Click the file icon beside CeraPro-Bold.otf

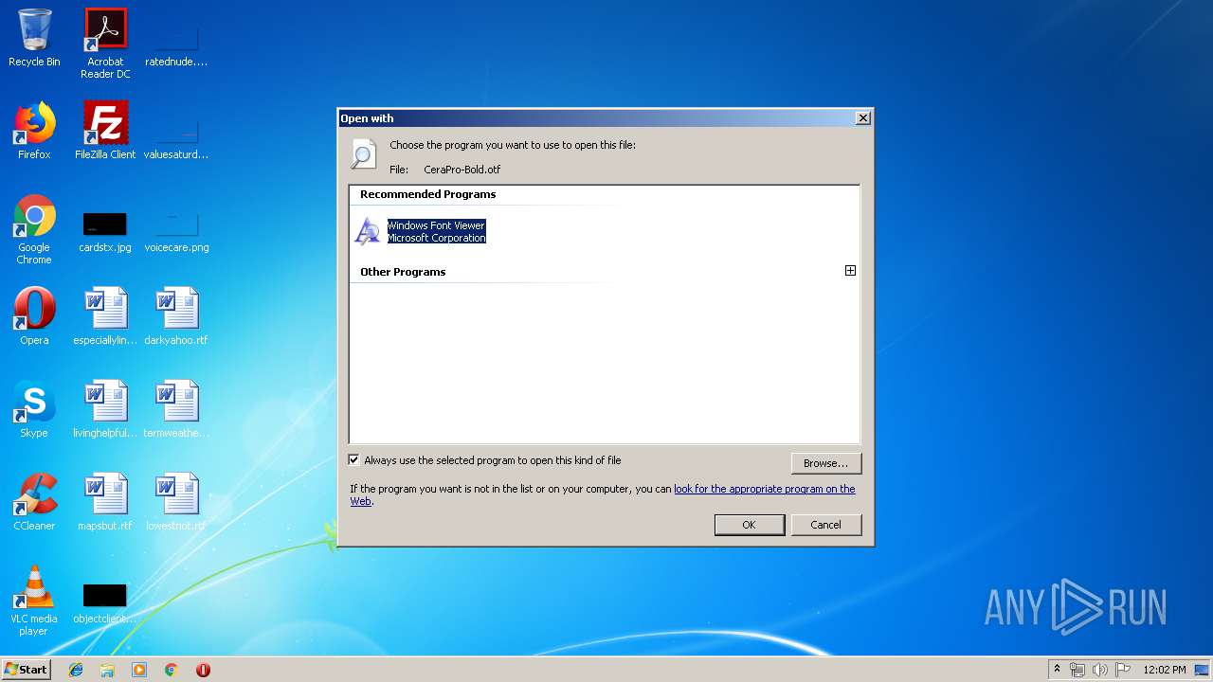pos(364,153)
